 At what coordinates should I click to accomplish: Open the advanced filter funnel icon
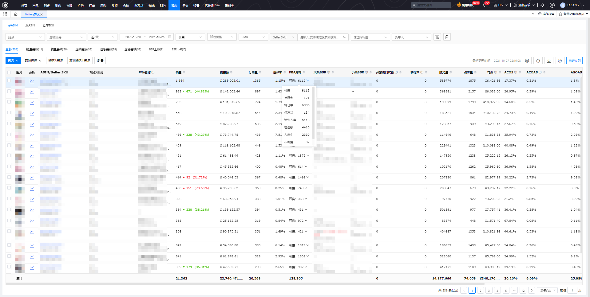point(437,37)
